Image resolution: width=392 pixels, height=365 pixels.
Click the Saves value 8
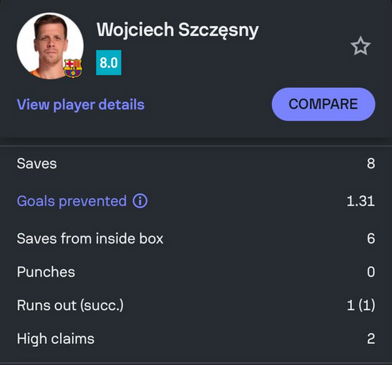point(370,163)
